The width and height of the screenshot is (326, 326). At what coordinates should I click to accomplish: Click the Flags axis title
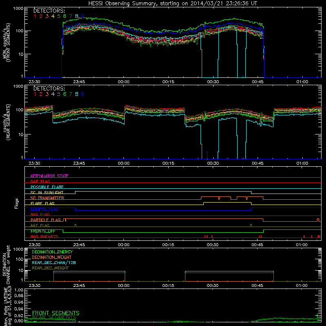(x=17, y=204)
